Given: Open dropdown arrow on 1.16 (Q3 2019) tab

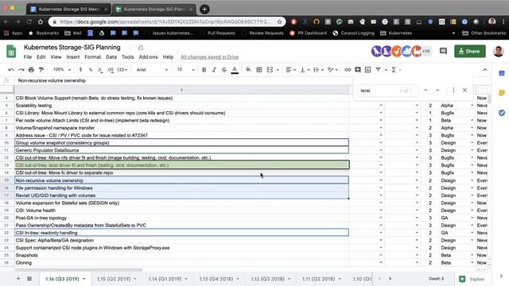Looking at the screenshot, I should click(84, 279).
